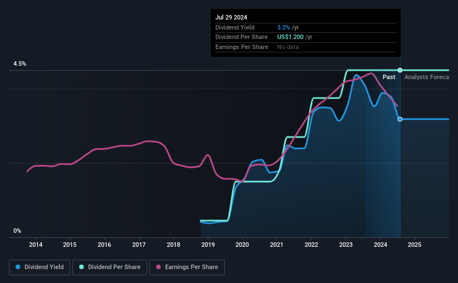Click the 2021 x-axis year label
The image size is (458, 283).
(277, 245)
